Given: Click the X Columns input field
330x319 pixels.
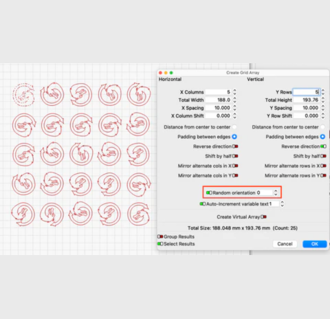Looking at the screenshot, I should click(x=218, y=92).
